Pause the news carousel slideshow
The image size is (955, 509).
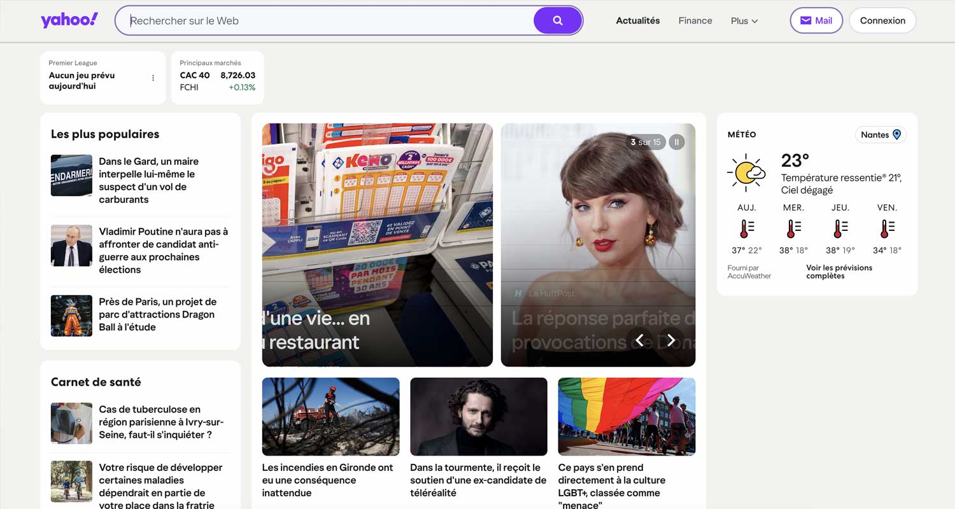[x=677, y=142]
